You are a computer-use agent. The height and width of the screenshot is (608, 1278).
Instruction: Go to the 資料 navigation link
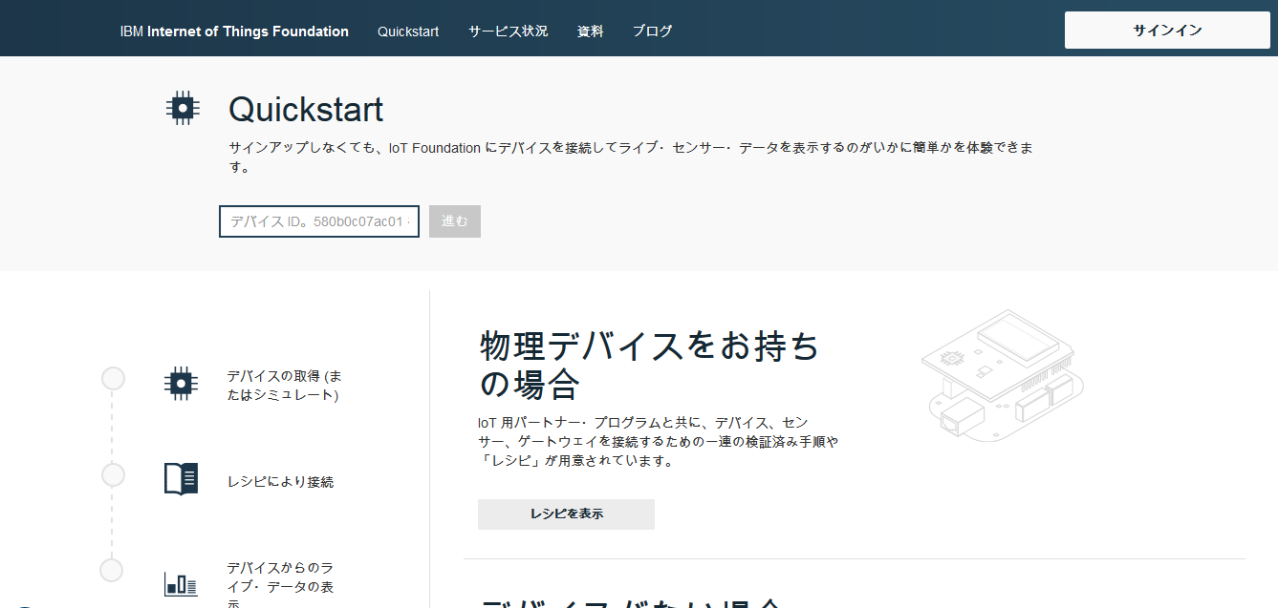point(591,31)
